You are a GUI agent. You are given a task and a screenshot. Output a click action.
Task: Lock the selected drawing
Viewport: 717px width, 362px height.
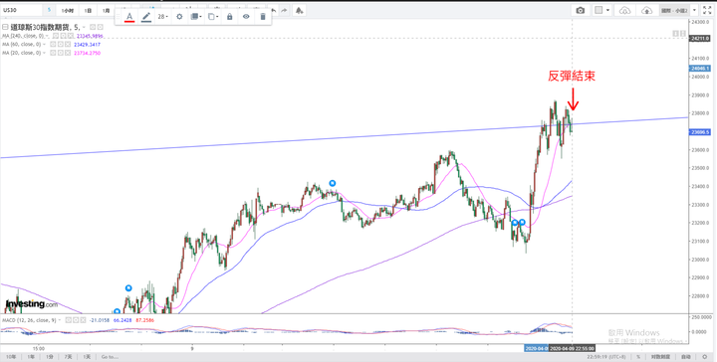pyautogui.click(x=230, y=17)
